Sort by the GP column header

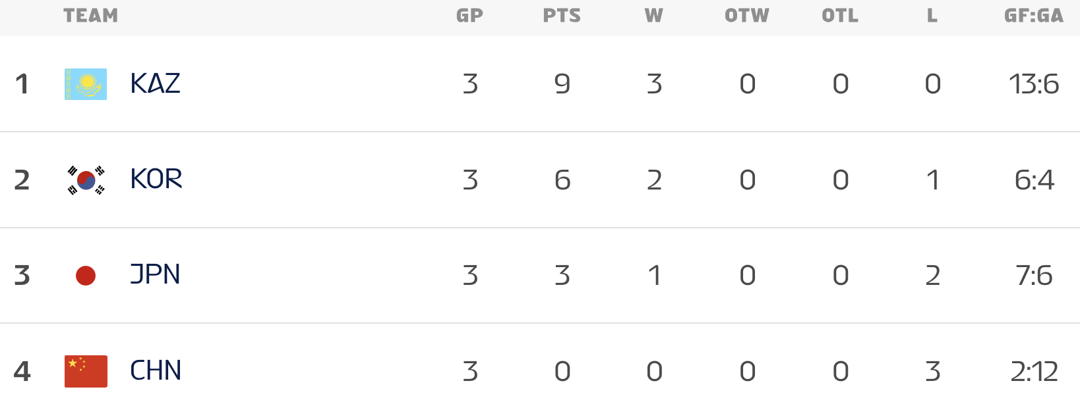click(469, 16)
